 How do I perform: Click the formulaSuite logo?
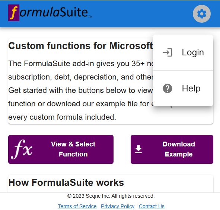50,13
